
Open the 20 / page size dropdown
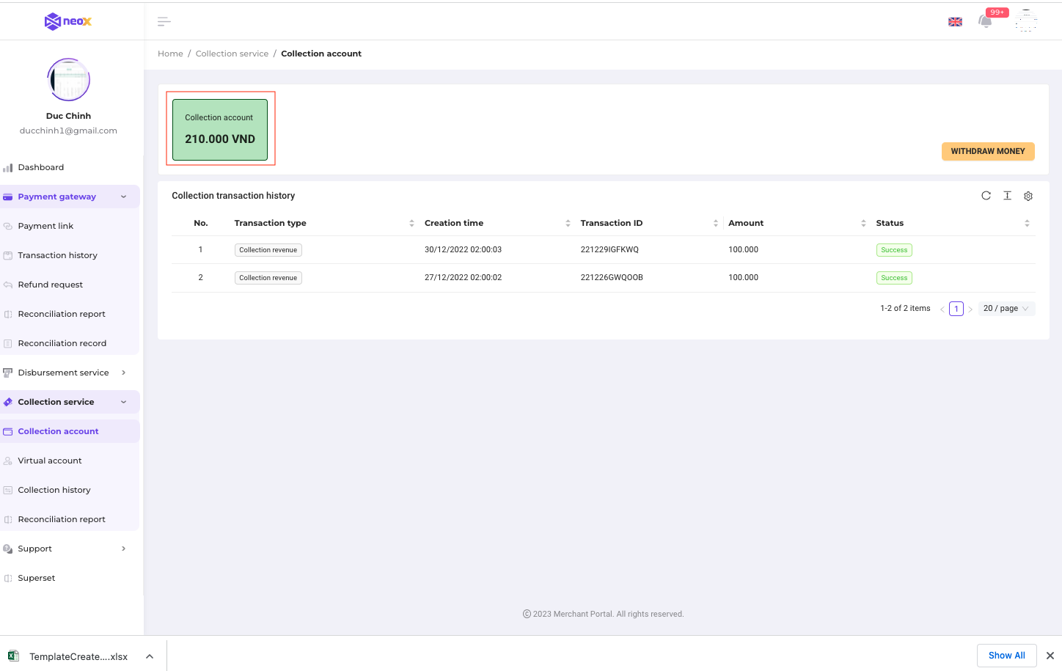point(1006,309)
